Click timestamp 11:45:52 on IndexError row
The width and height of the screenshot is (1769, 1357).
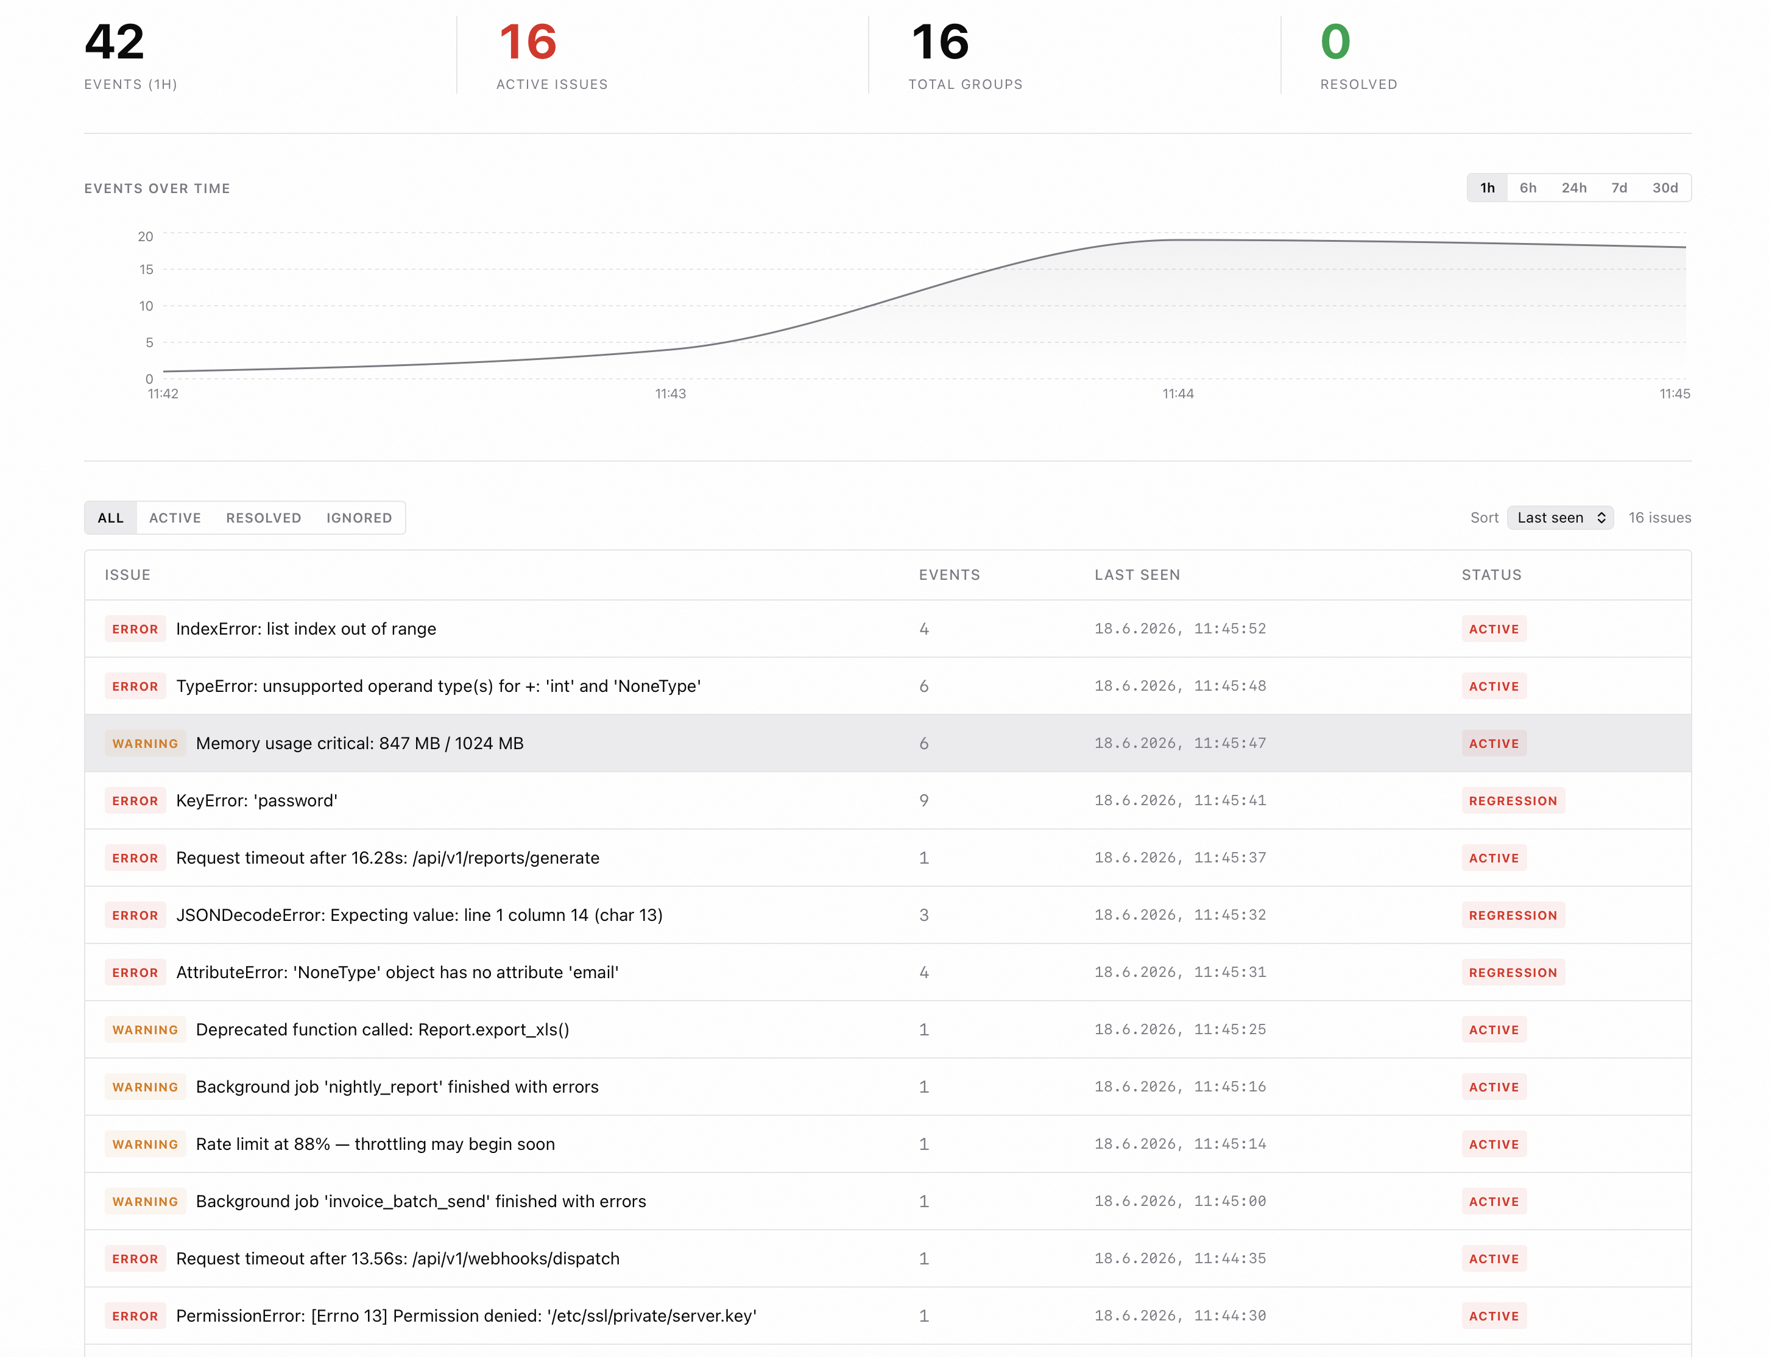[x=1180, y=629]
